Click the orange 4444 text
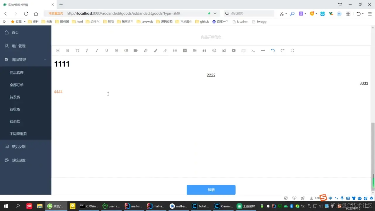The height and width of the screenshot is (211, 375). (58, 92)
